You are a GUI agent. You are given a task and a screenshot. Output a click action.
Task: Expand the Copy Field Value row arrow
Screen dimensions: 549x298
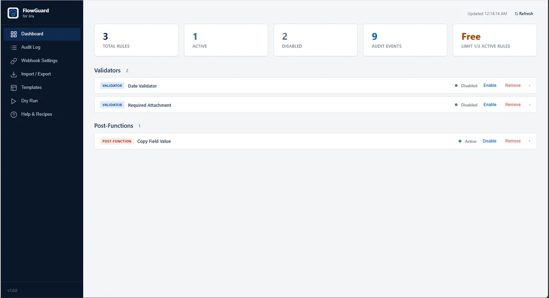[x=529, y=141]
